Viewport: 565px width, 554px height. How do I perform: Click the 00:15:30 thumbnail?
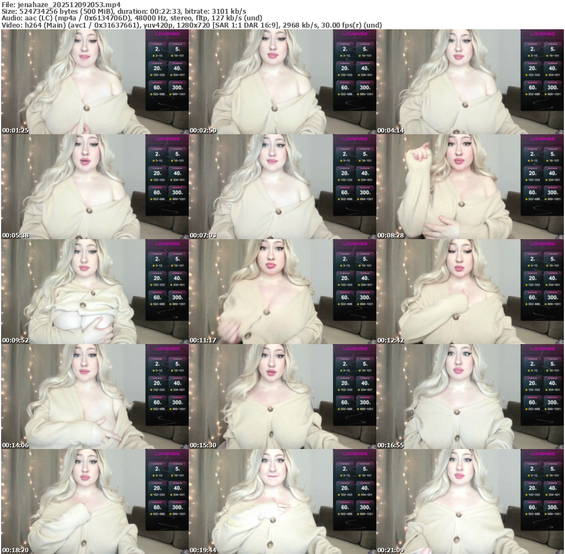point(282,397)
